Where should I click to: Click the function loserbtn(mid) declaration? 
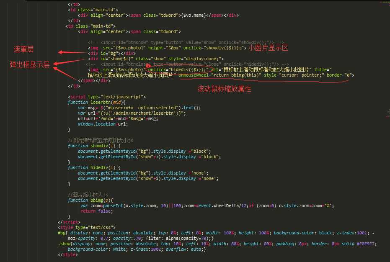point(96,102)
